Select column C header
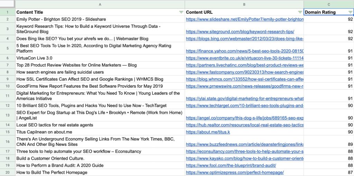354x176 pixels. pos(328,4)
